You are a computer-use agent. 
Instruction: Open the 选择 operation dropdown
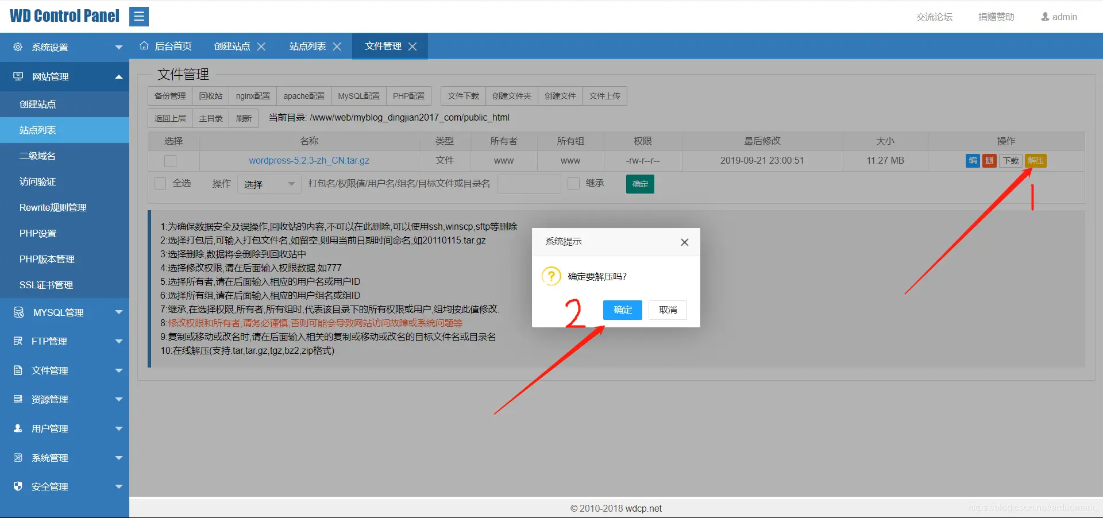[268, 184]
